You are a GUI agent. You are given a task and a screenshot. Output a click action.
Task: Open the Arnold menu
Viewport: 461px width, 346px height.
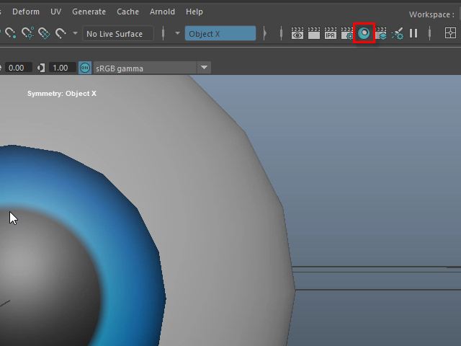pos(161,12)
